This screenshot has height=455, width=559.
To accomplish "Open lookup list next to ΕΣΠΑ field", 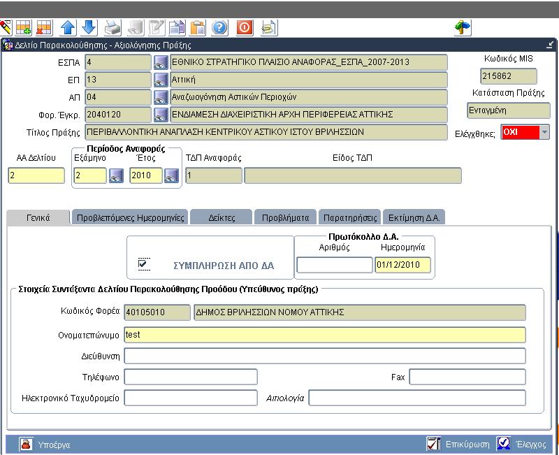I will (161, 62).
